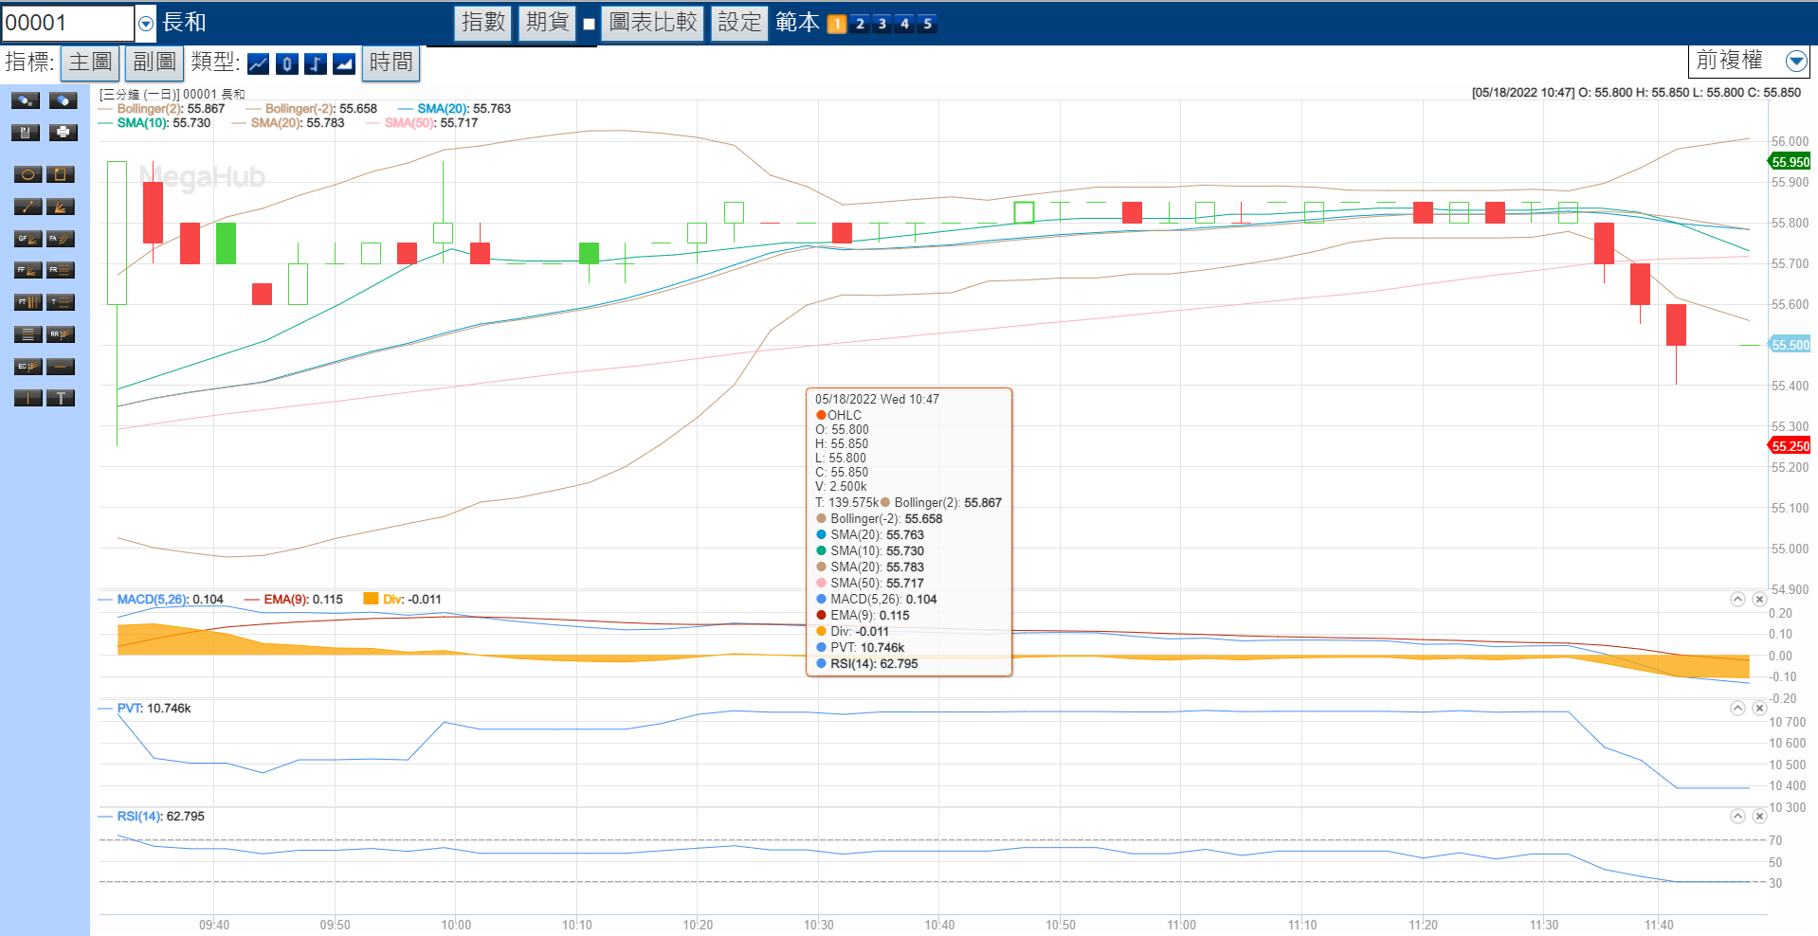
Task: Click the green 55.950 price marker
Action: point(1790,162)
